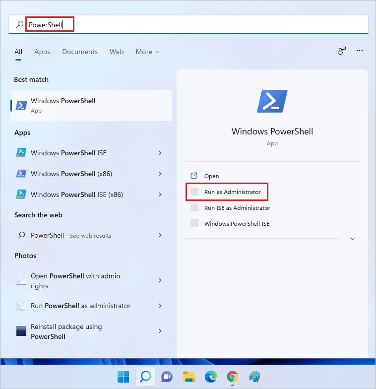
Task: Click thumbnail for Open PowerShell with admin rights
Action: point(21,281)
